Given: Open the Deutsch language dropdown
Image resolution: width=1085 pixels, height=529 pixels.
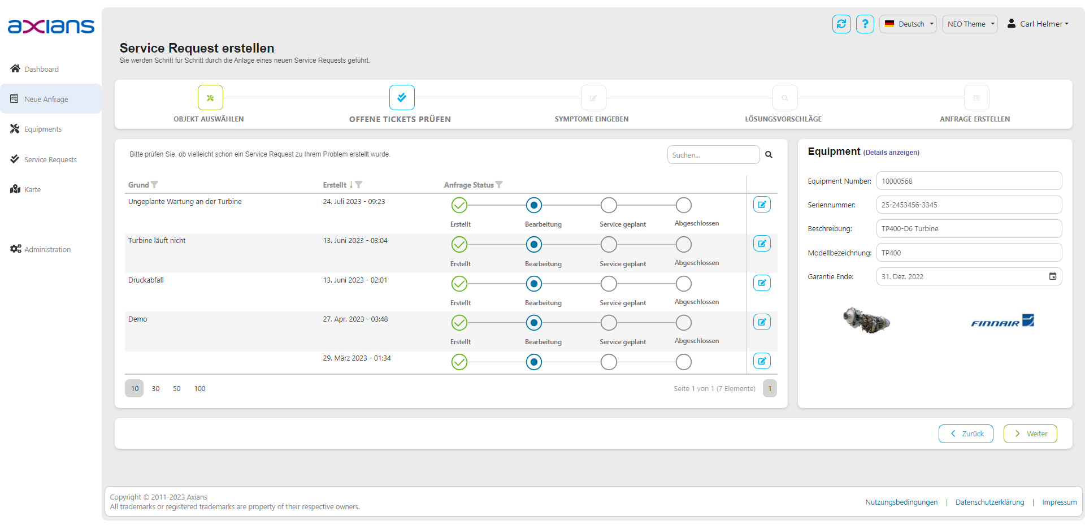Looking at the screenshot, I should pyautogui.click(x=908, y=24).
